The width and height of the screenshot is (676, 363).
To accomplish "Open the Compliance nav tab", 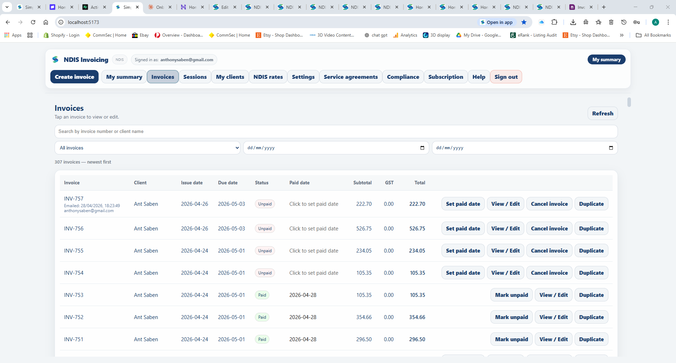I will pos(403,77).
